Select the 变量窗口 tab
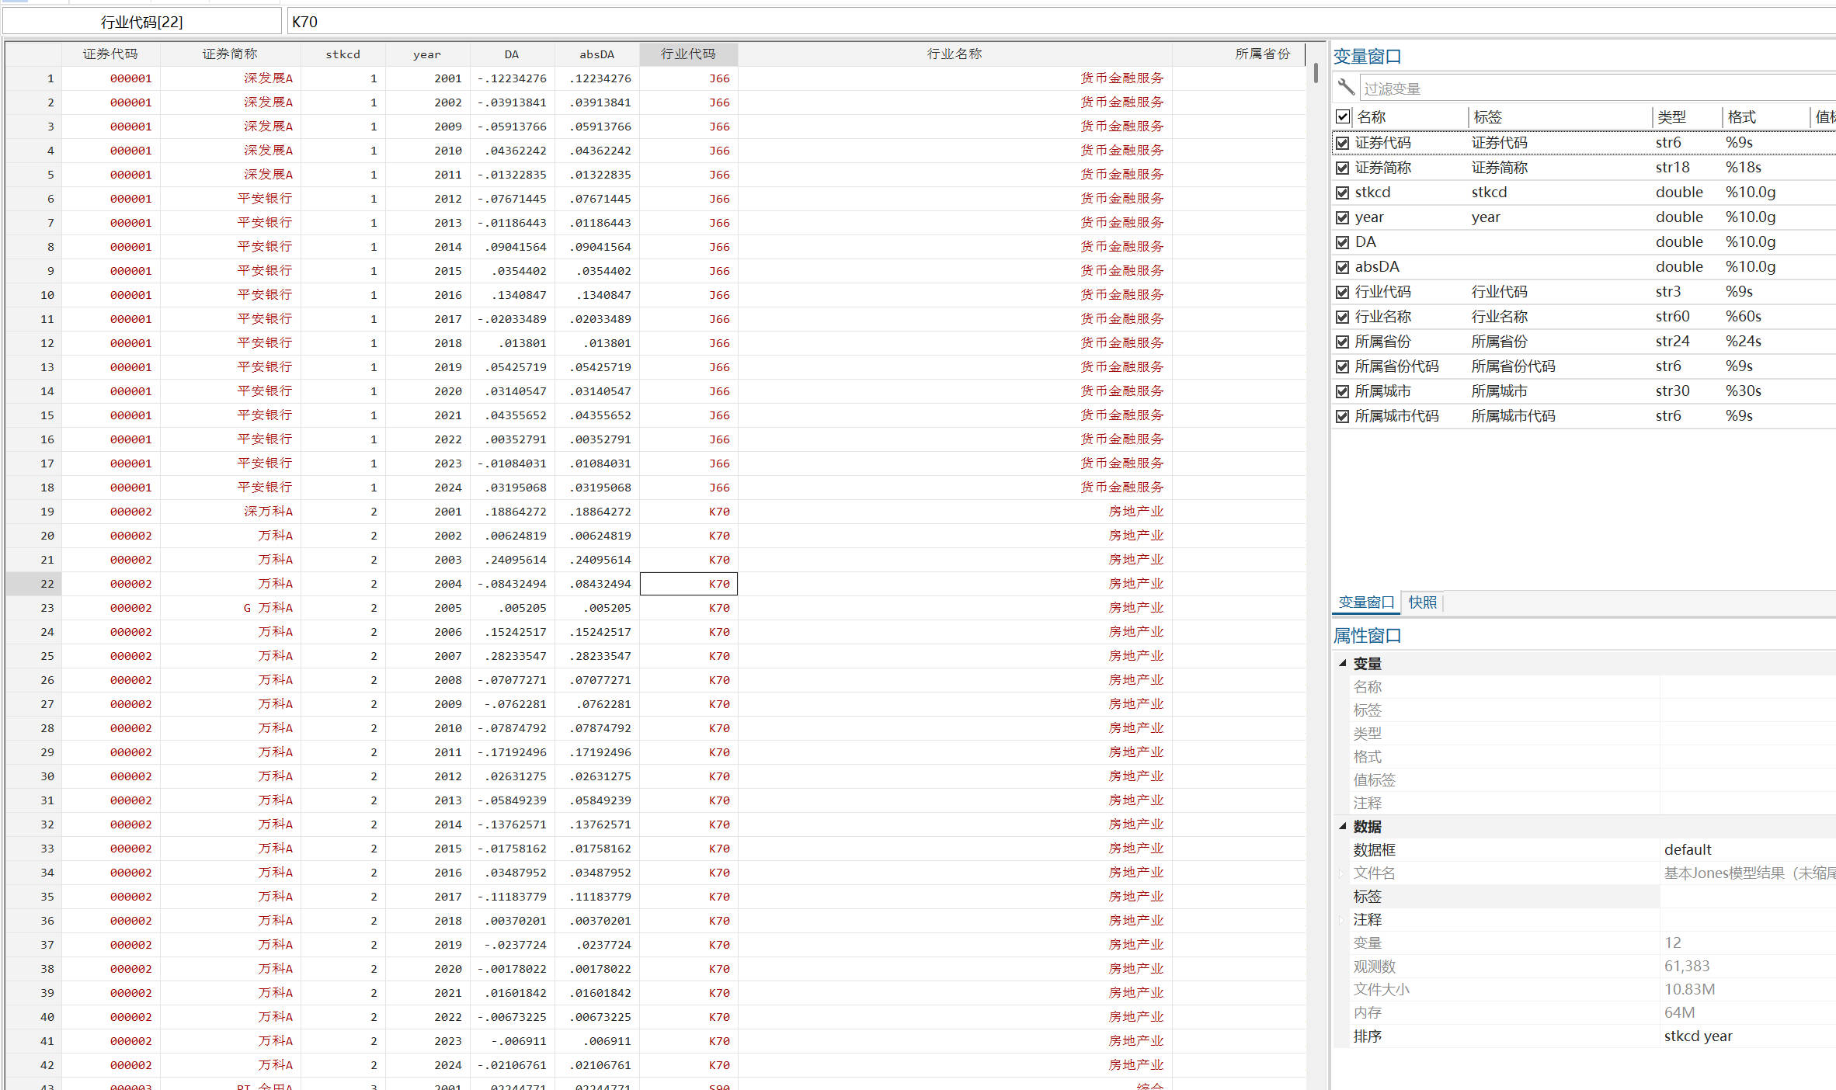The width and height of the screenshot is (1836, 1090). click(1366, 602)
